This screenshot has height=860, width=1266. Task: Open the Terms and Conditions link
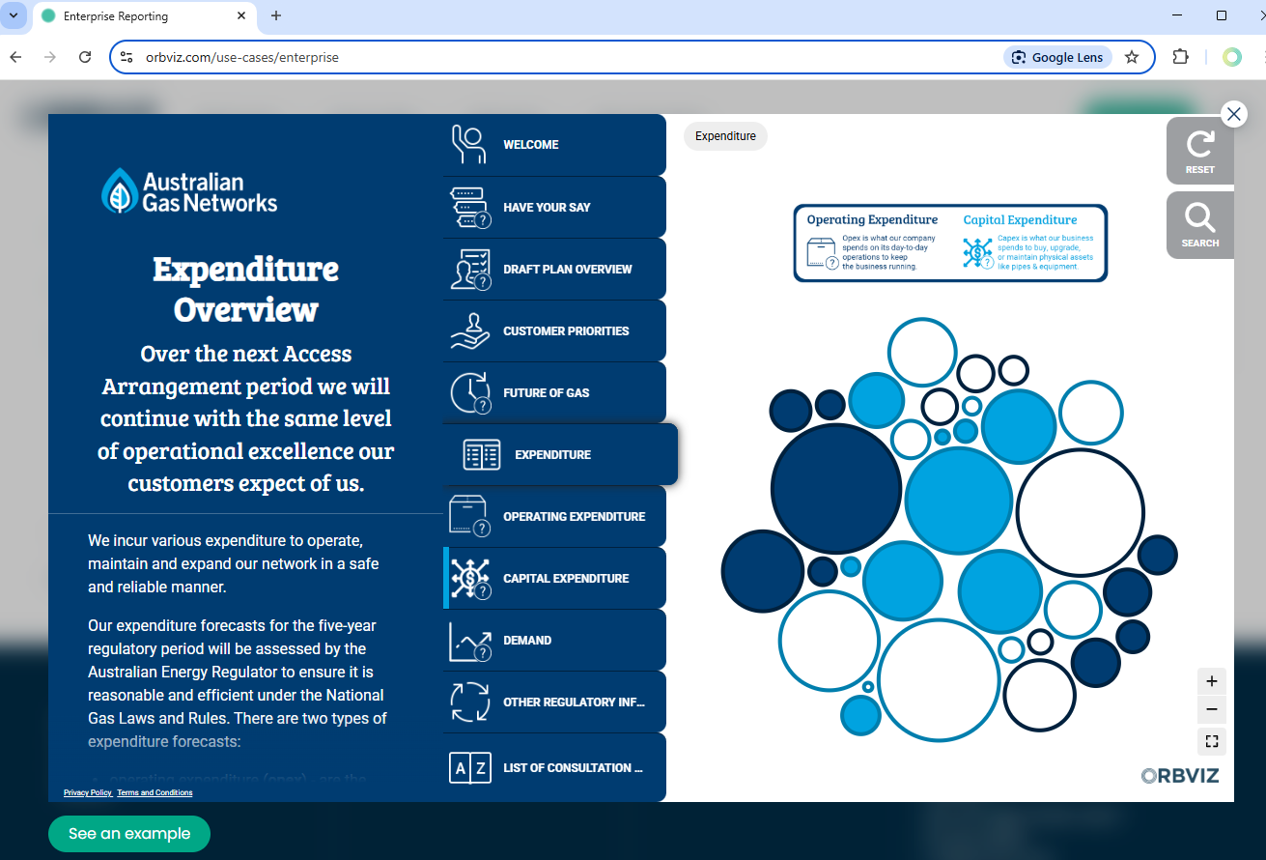point(155,792)
